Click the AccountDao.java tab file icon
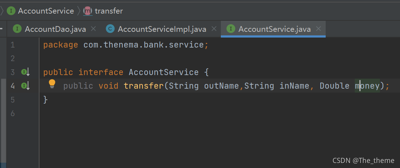 [x=17, y=29]
